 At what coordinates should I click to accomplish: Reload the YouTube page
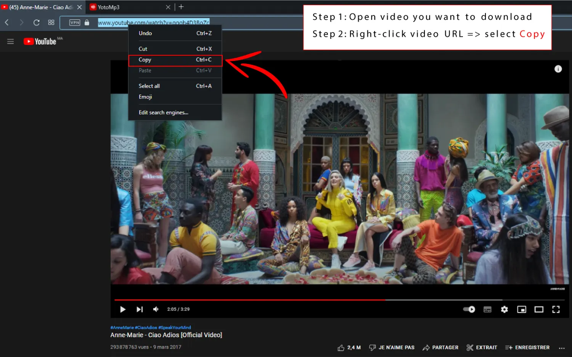36,22
